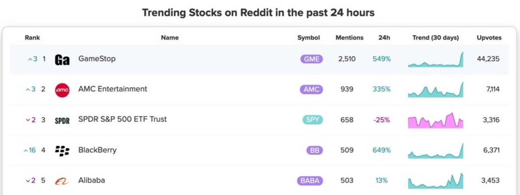Click the teal SPY symbol badge
This screenshot has width=520, height=195.
click(x=312, y=120)
